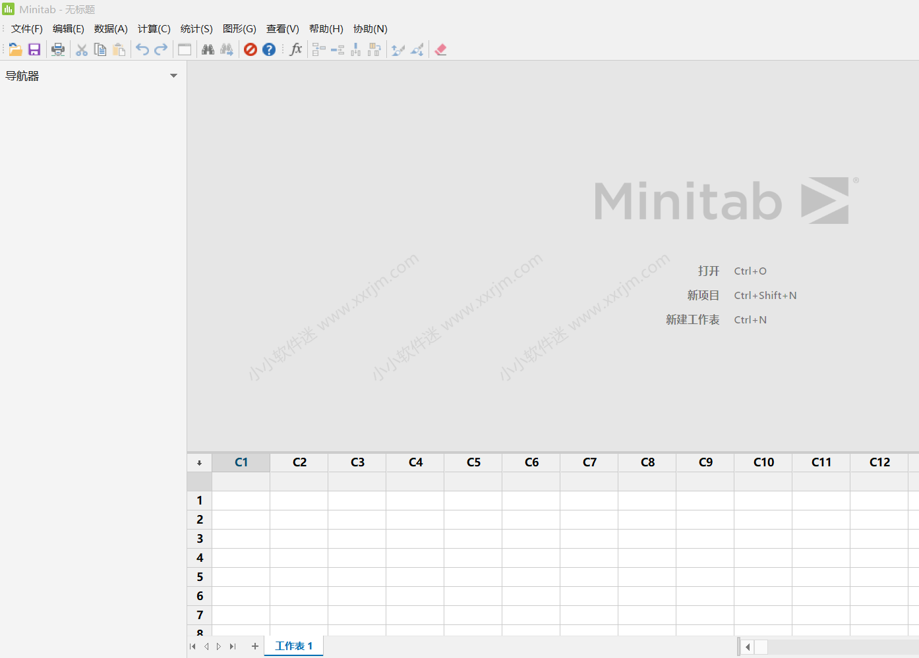Click the Copy toolbar icon

tap(100, 49)
